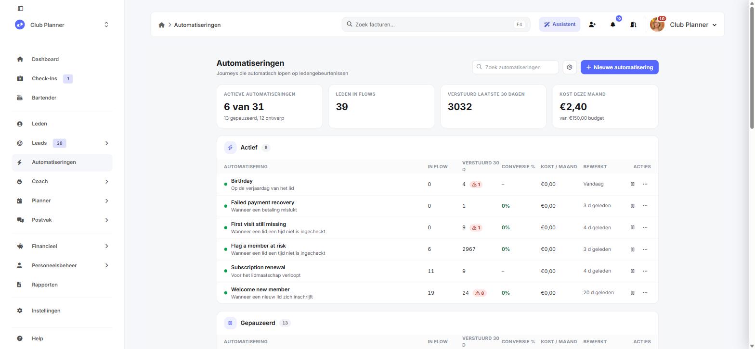Click the add member icon in header
The width and height of the screenshot is (755, 349).
(x=592, y=25)
